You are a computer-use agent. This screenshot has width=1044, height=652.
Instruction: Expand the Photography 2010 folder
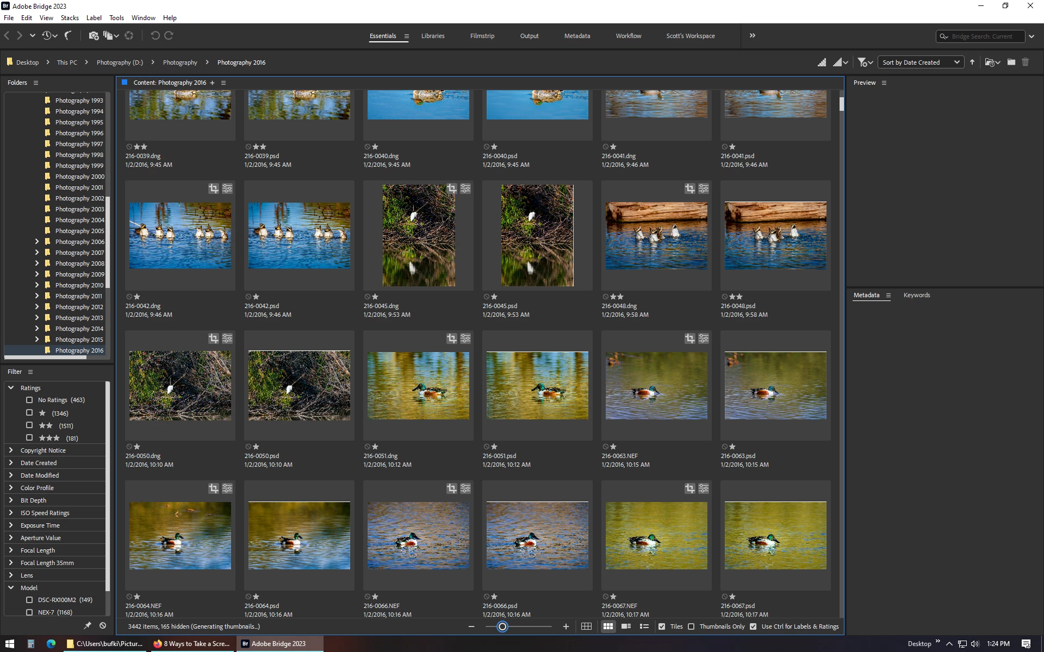37,285
